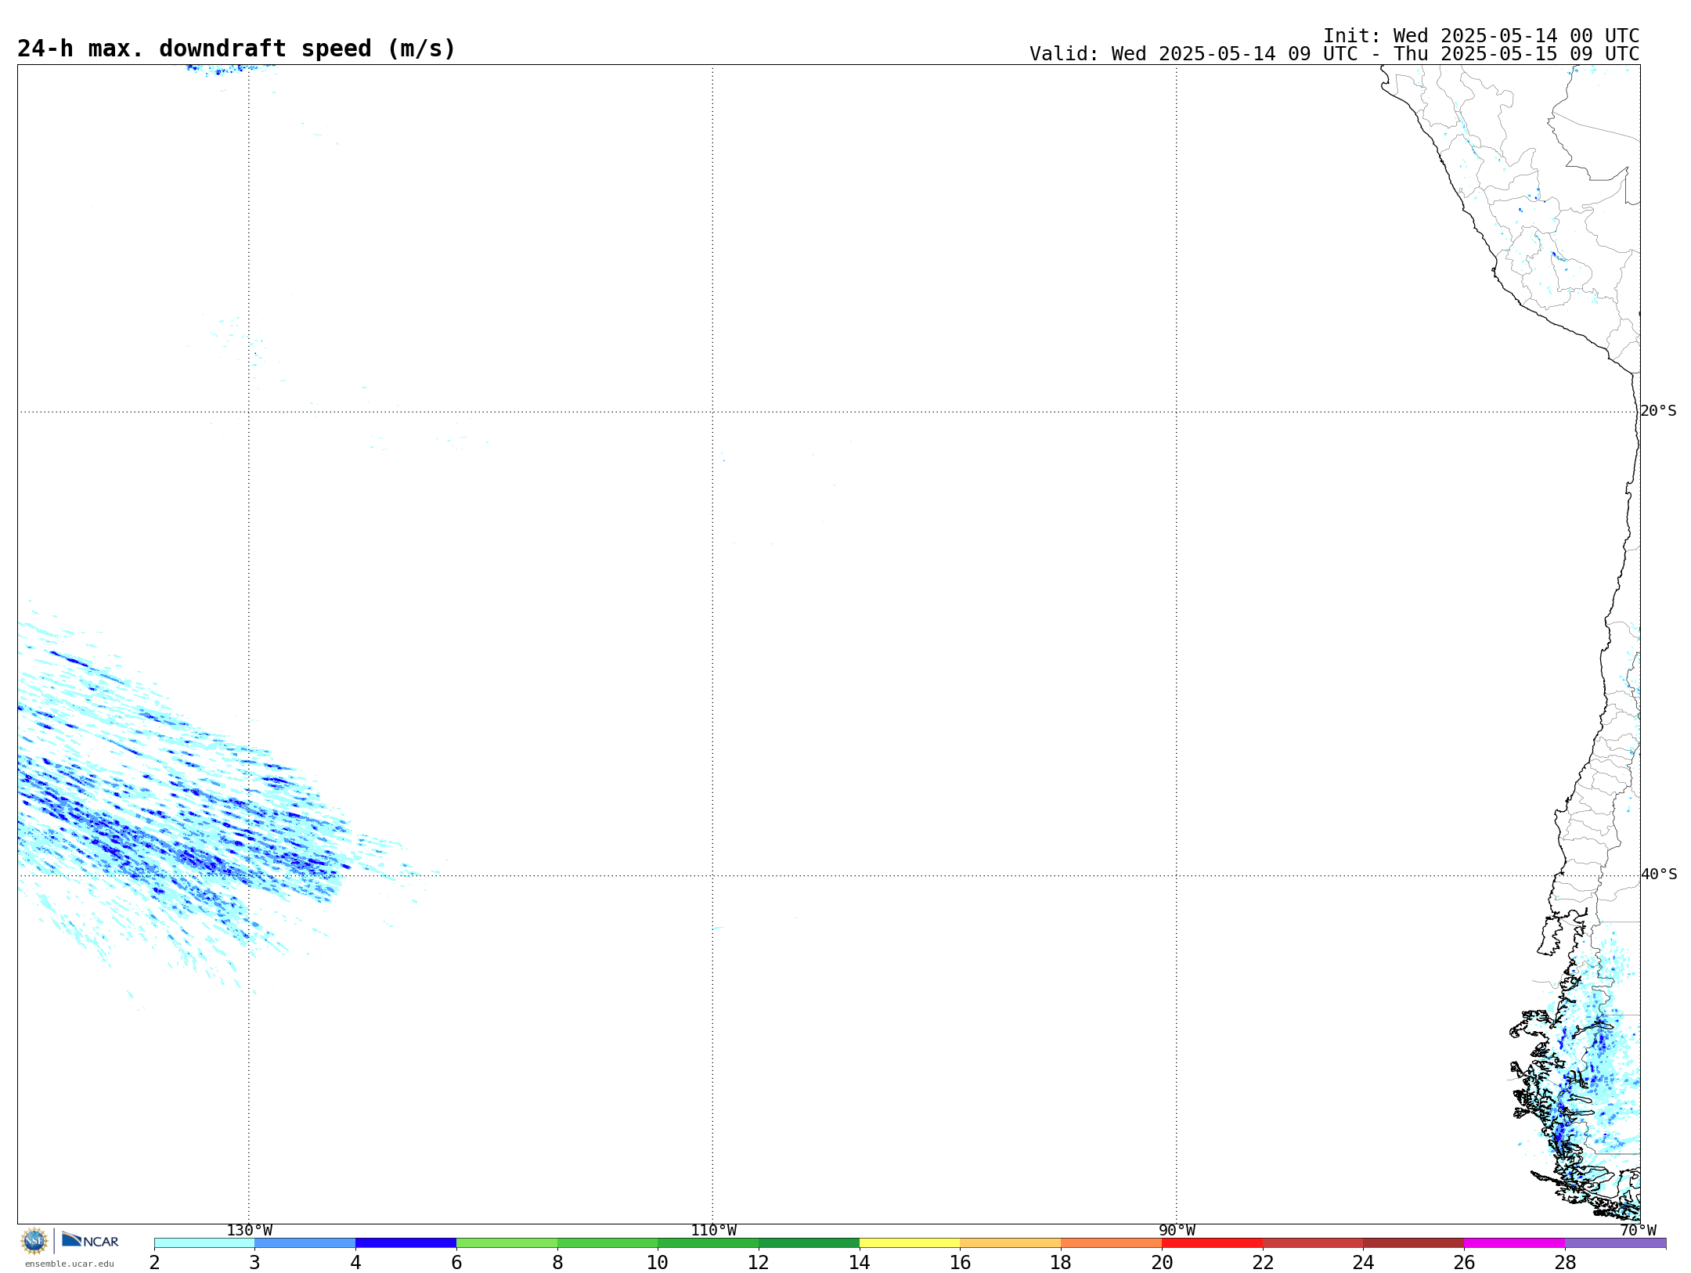
Task: Select the light green 6-8 colorbar swatch
Action: point(507,1243)
